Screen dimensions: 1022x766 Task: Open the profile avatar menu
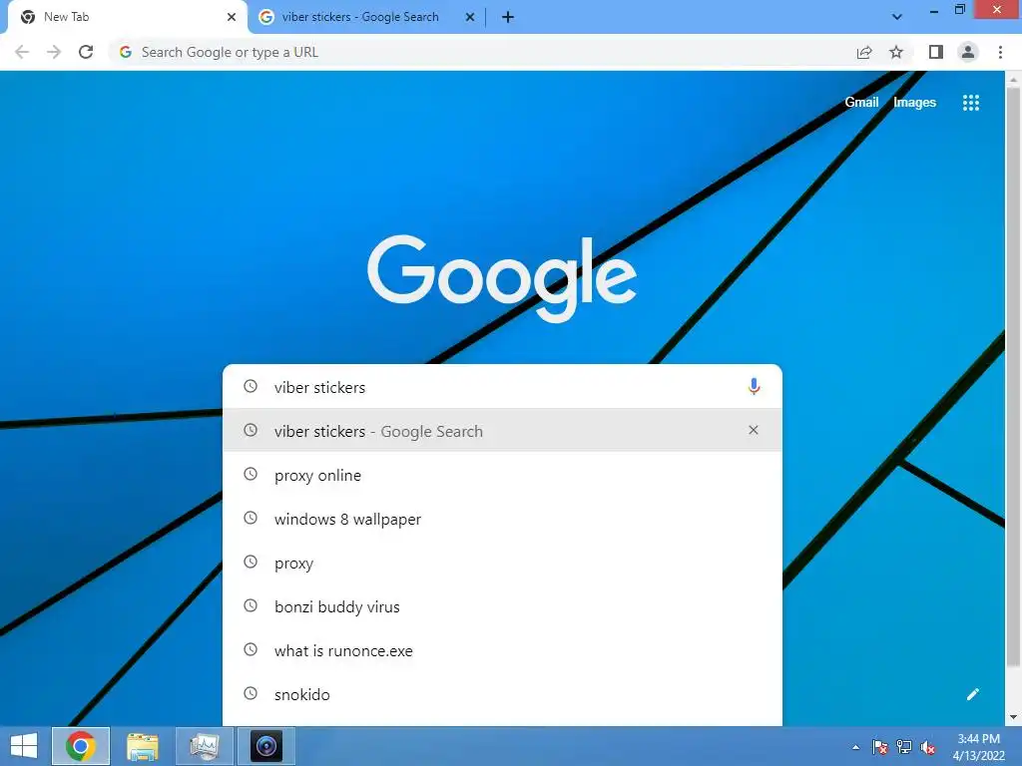[x=968, y=52]
